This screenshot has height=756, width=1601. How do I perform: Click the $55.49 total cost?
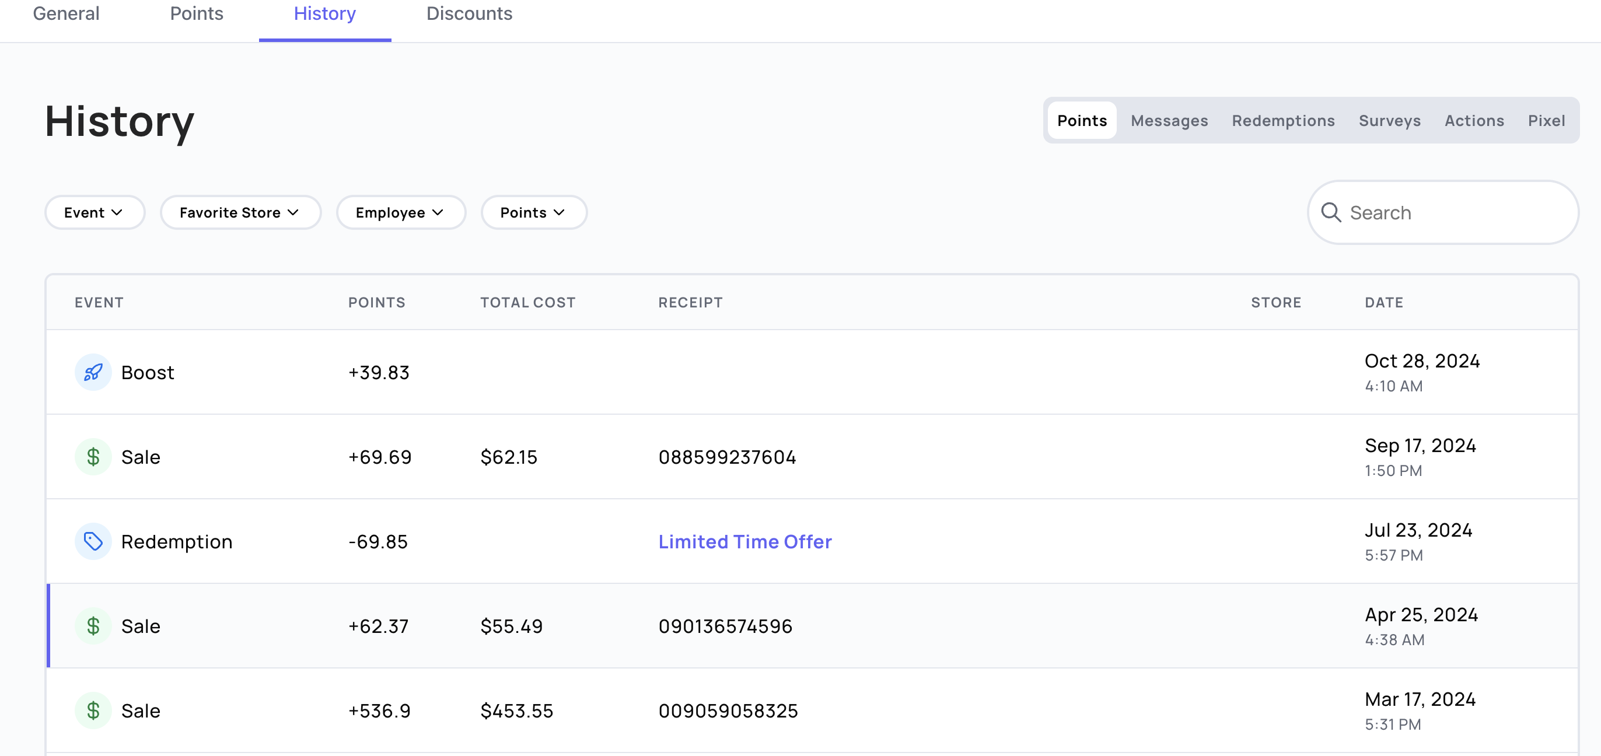pos(512,626)
